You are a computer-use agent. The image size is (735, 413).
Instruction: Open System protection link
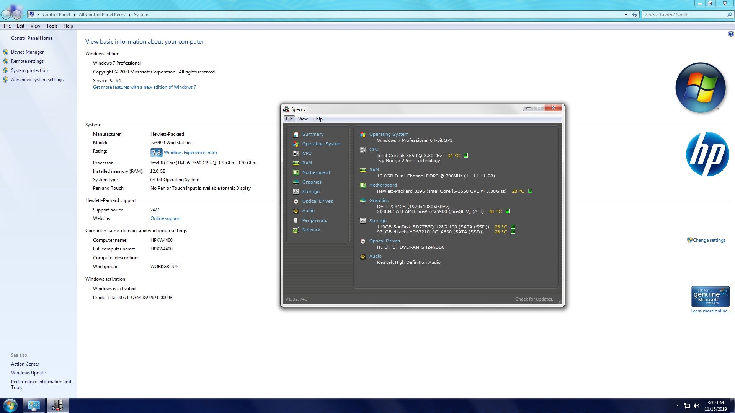point(29,70)
